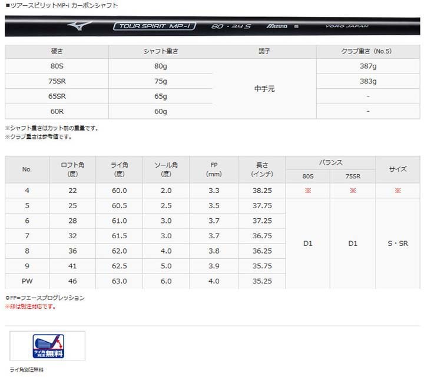Select the ライ角 (度) column header
Viewport: 424px width, 380px height.
click(x=119, y=169)
